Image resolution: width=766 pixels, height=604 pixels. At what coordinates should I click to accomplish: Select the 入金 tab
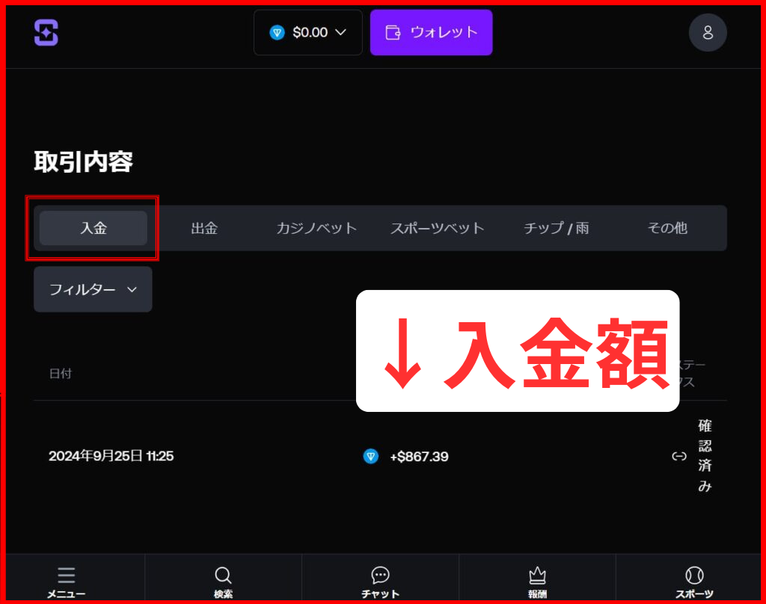coord(94,228)
